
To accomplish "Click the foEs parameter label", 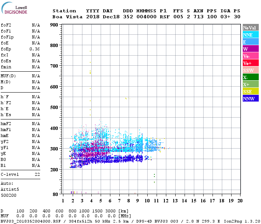I will 6,61.
